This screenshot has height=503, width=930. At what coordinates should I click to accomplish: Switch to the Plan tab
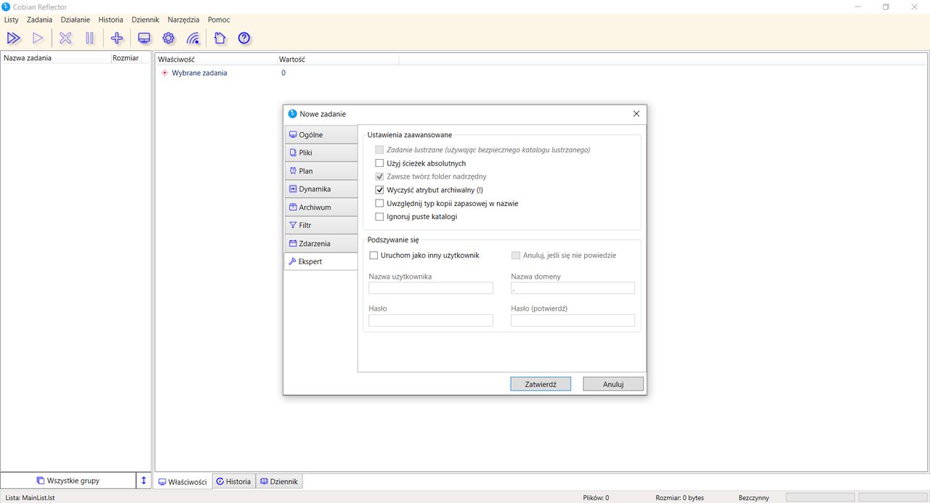pos(320,171)
